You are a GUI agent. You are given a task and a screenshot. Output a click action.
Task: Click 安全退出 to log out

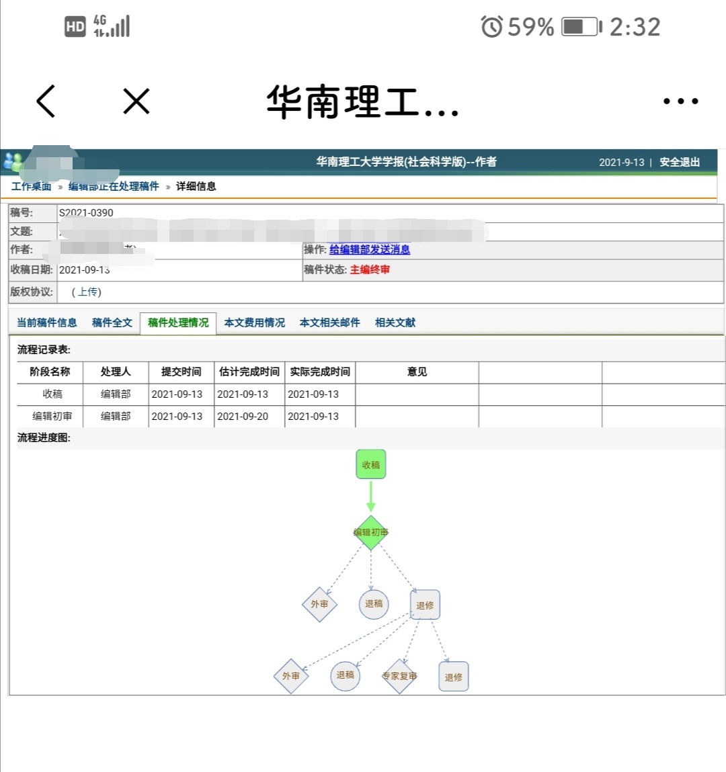pos(679,162)
